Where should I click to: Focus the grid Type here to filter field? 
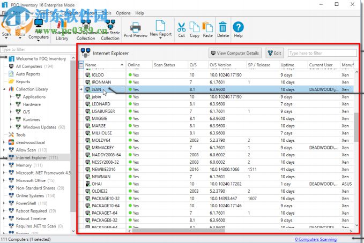[x=322, y=53]
